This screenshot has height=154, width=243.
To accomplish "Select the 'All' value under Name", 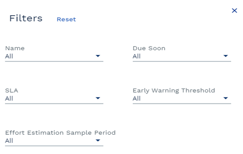I will pyautogui.click(x=9, y=56).
